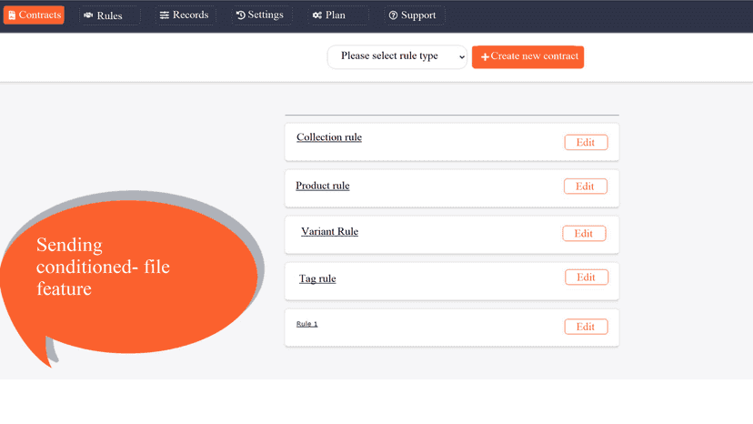Edit the Product rule
The image size is (753, 424).
(x=586, y=186)
